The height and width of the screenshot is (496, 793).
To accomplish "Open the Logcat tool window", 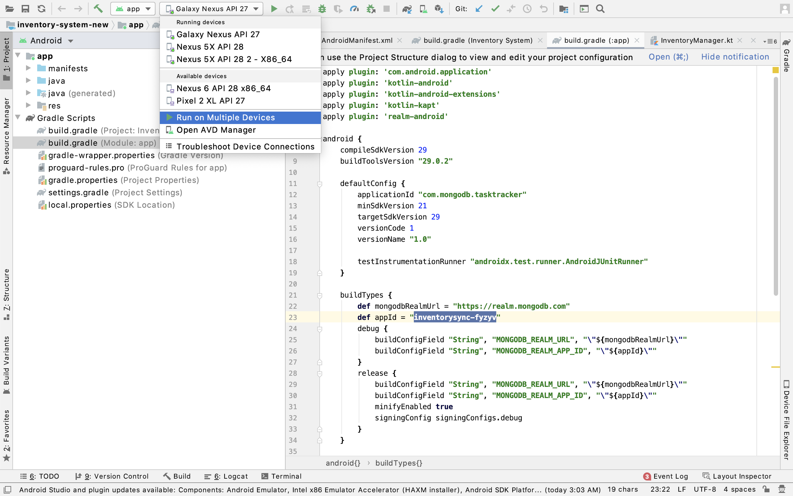I will click(226, 476).
